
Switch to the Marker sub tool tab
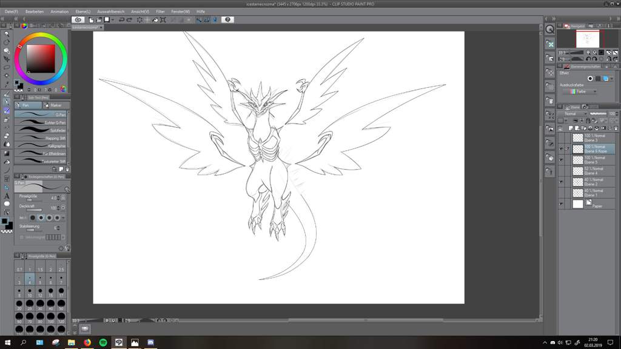click(x=56, y=105)
